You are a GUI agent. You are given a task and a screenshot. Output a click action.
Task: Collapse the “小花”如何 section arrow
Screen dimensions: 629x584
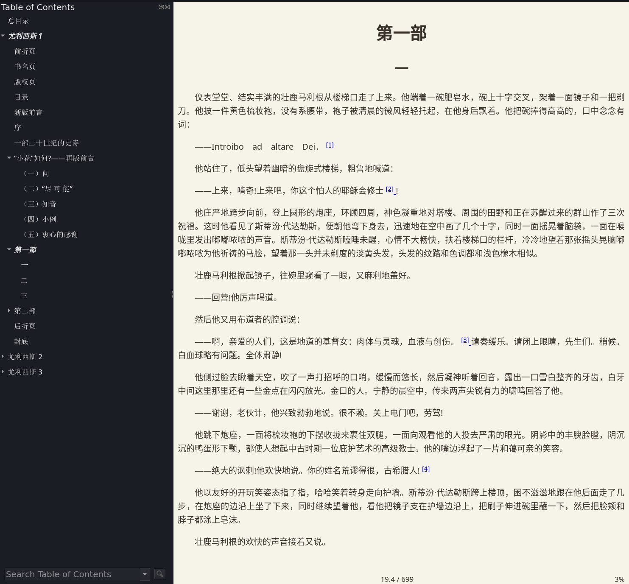[9, 158]
